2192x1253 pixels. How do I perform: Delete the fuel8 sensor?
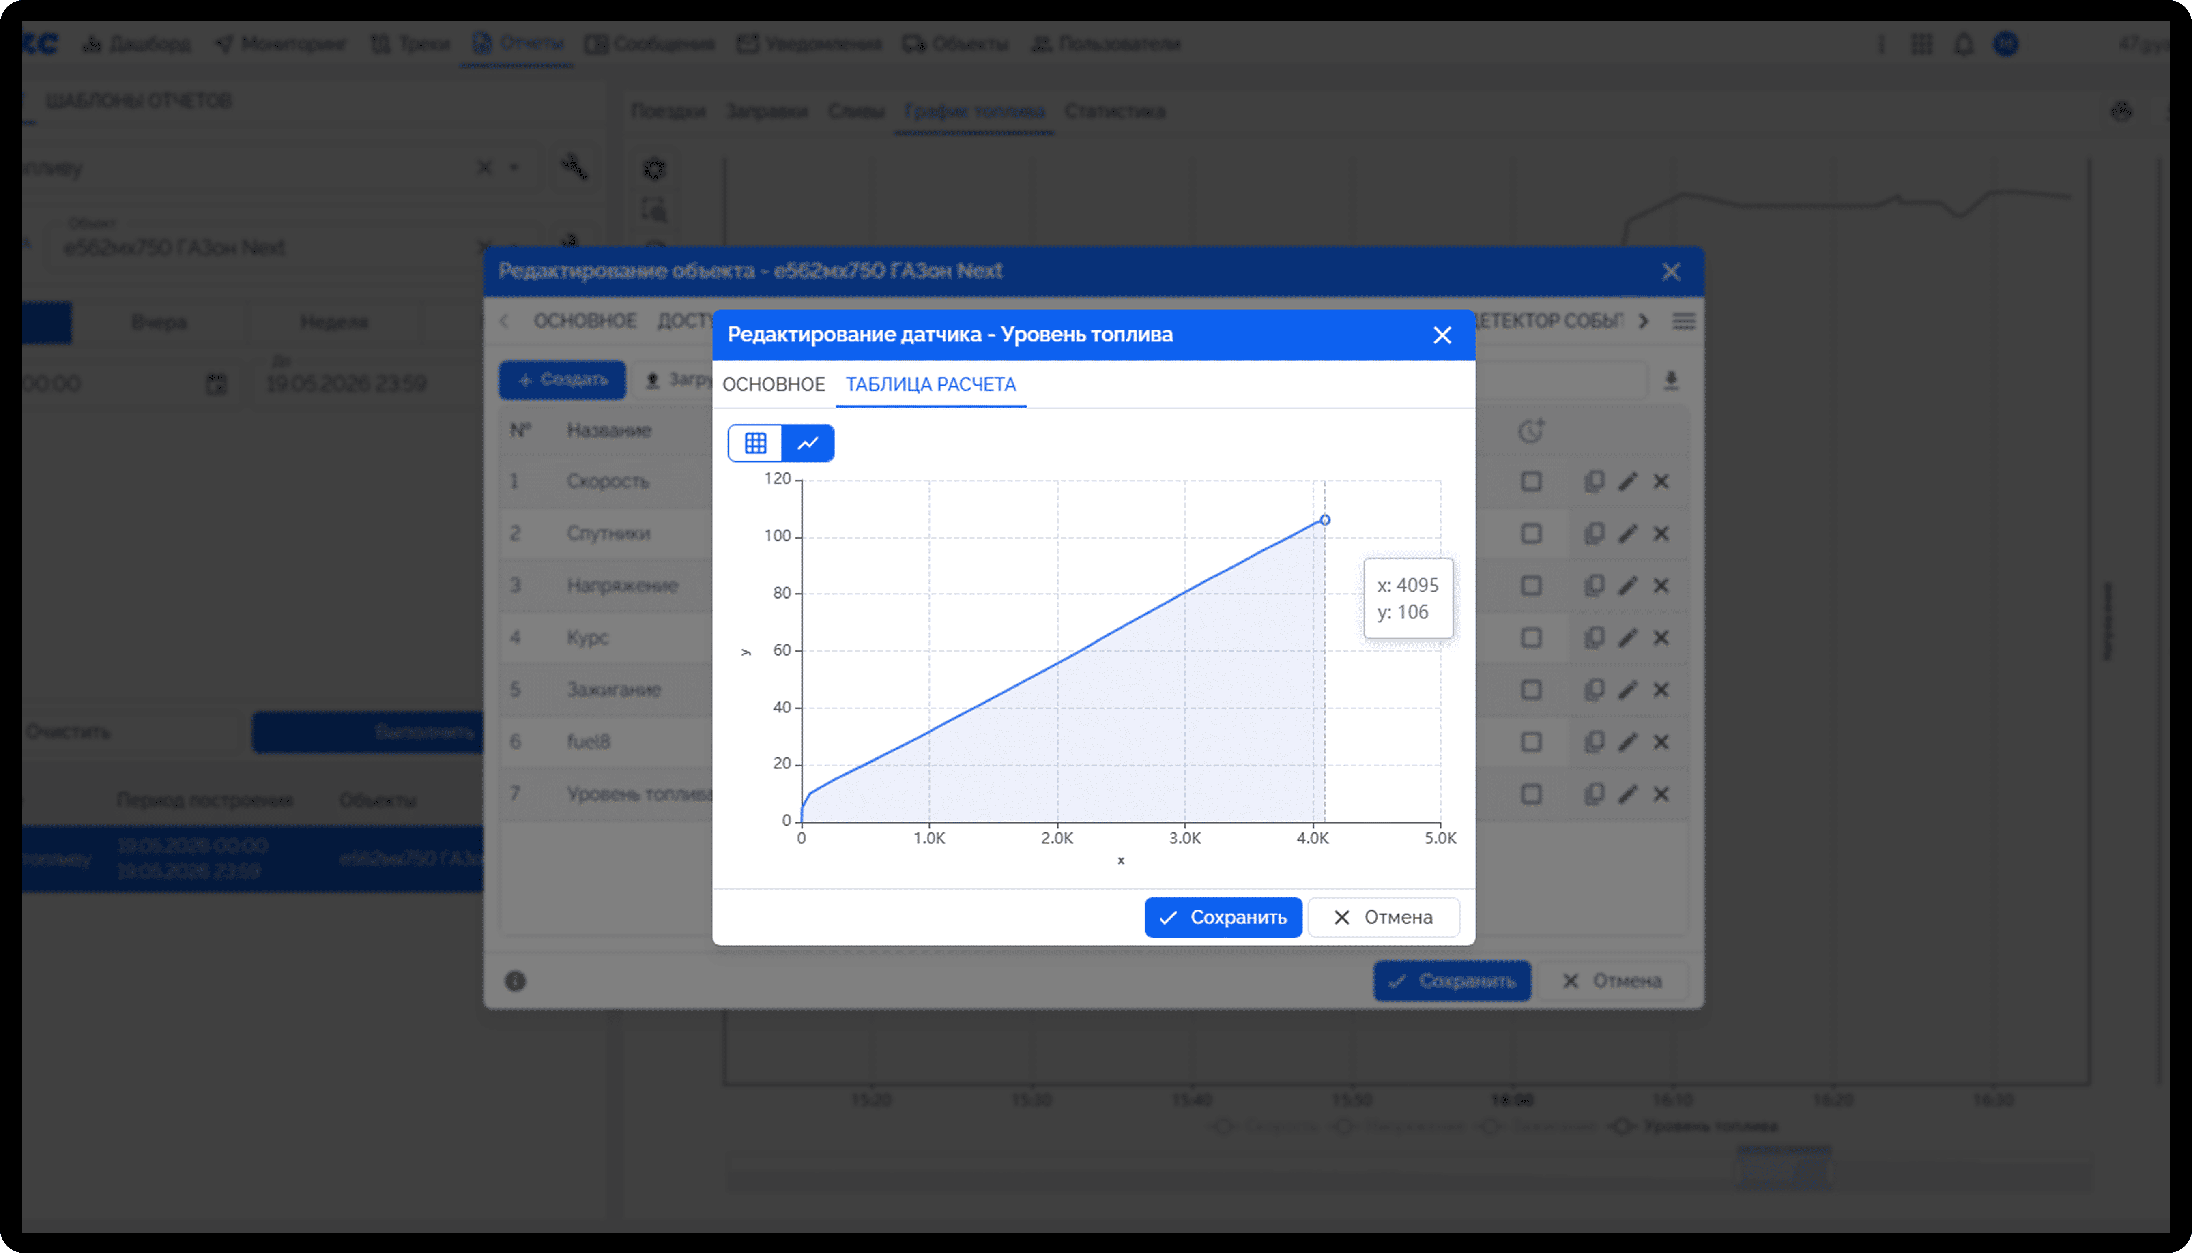[1661, 742]
